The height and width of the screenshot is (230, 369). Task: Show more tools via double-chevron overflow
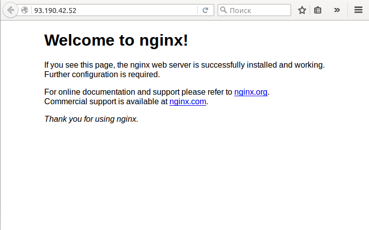[337, 10]
